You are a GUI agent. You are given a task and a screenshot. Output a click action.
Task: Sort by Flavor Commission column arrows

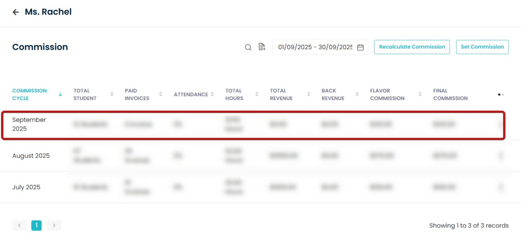tap(420, 94)
